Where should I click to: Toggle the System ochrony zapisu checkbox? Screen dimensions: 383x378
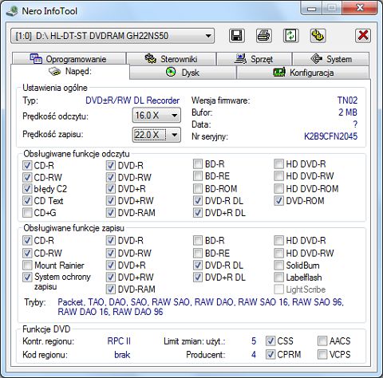[27, 277]
